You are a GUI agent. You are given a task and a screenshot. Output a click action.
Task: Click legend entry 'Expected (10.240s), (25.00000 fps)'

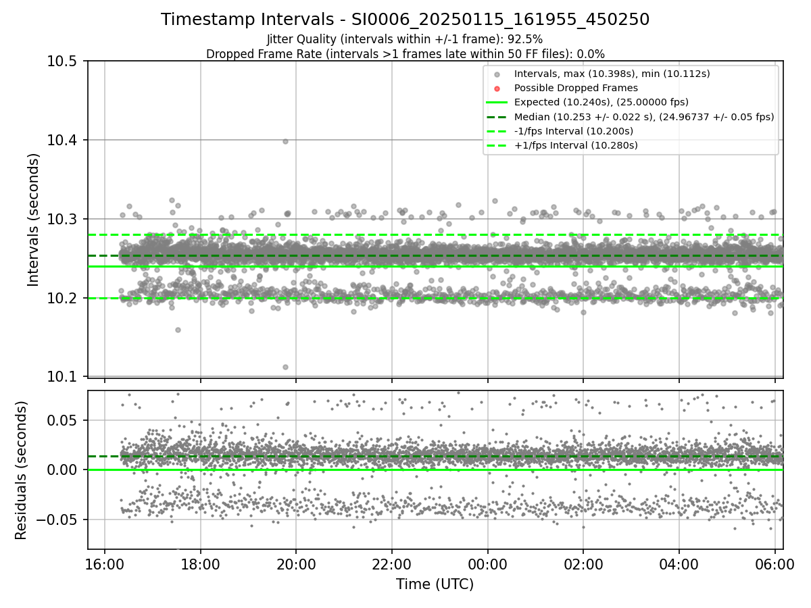(601, 102)
